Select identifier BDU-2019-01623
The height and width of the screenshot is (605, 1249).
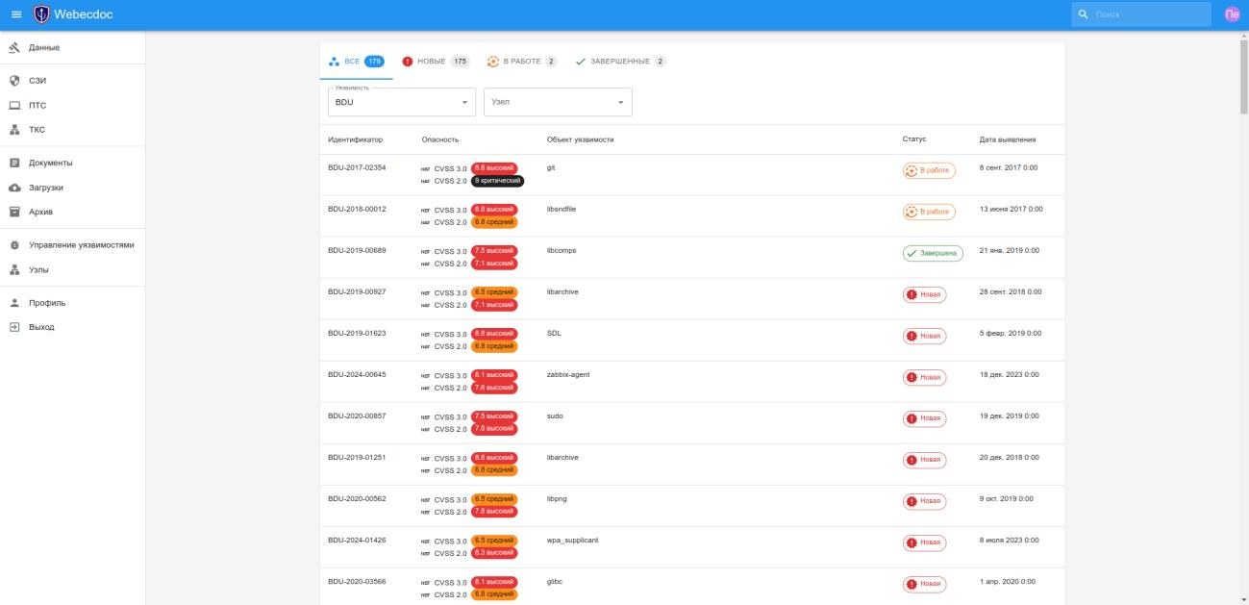coord(357,333)
